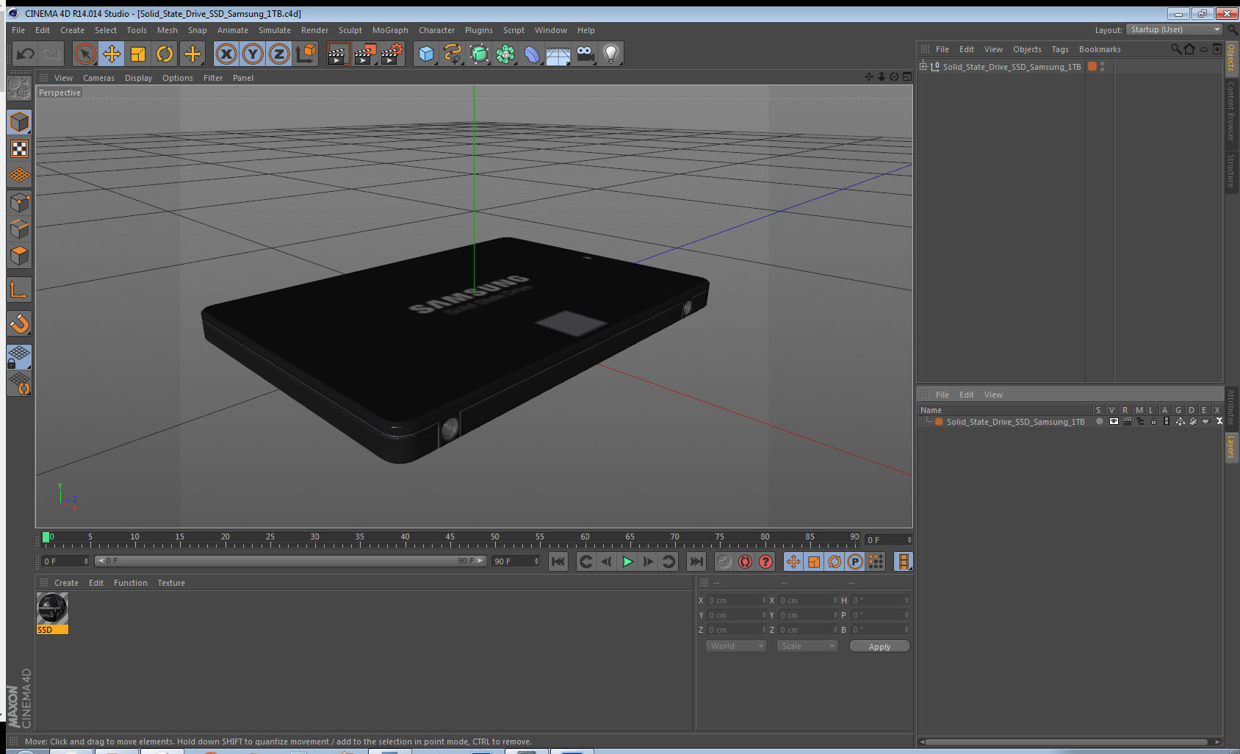
Task: Go to end of animation
Action: (696, 561)
